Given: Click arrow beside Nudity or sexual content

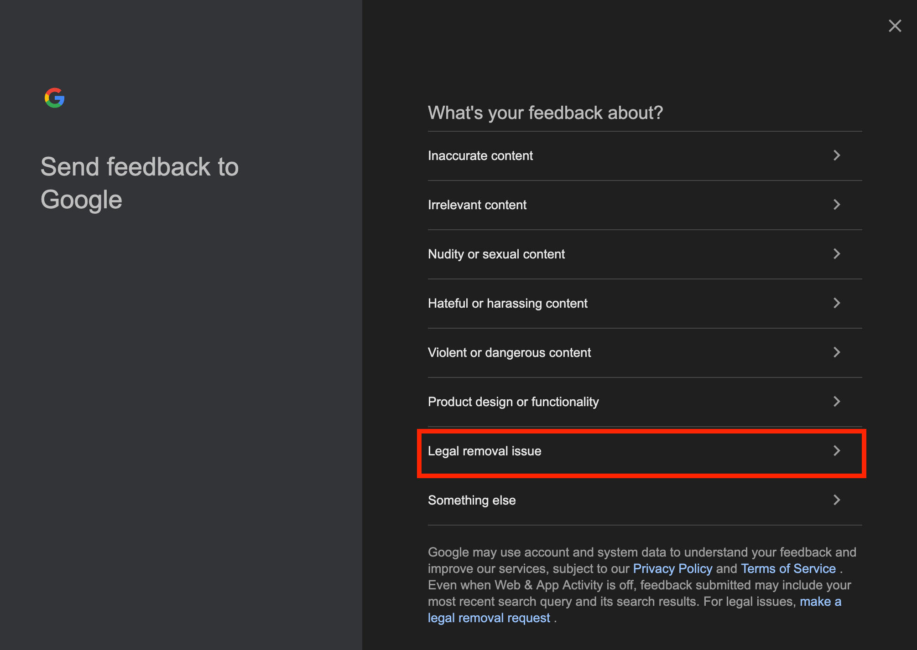Looking at the screenshot, I should (x=836, y=254).
